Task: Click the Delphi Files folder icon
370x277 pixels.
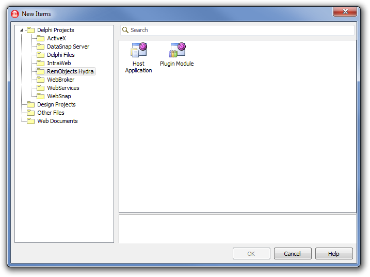Action: tap(41, 55)
